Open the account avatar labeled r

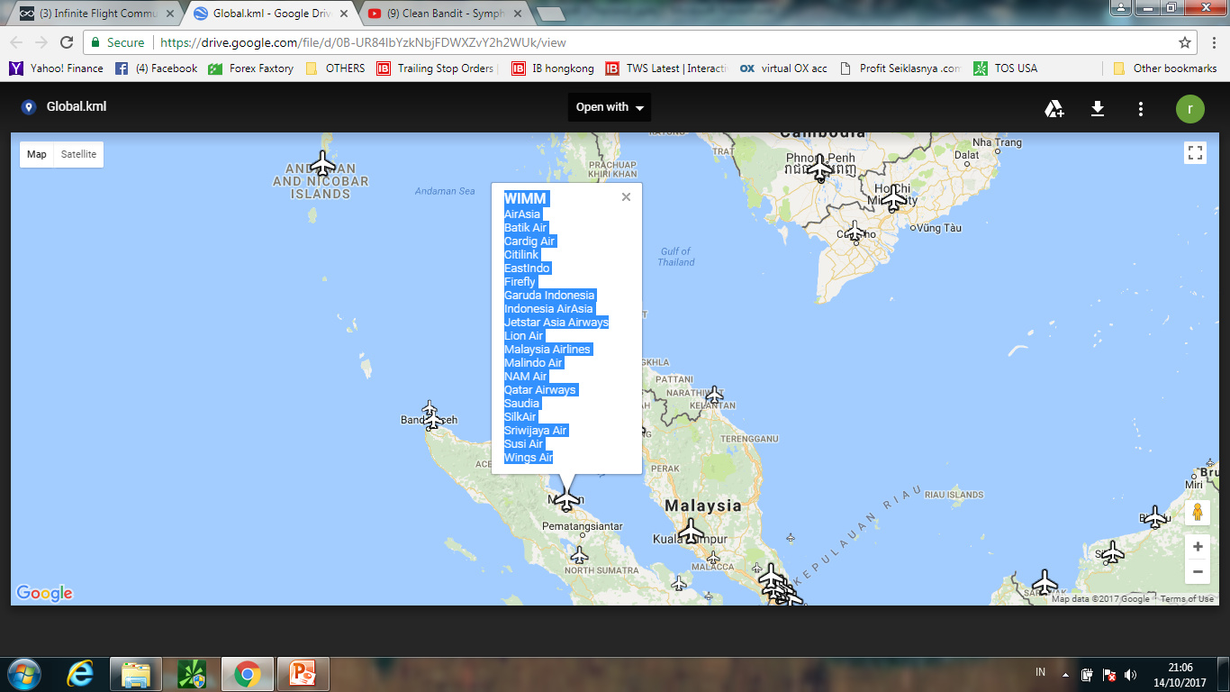pos(1190,109)
